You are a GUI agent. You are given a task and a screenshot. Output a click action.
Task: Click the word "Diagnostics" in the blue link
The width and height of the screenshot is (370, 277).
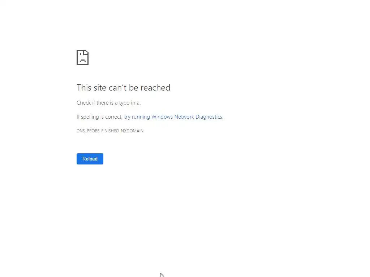209,117
